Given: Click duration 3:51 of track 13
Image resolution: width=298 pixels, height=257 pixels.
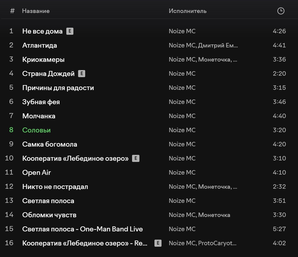Looking at the screenshot, I should 279,201.
